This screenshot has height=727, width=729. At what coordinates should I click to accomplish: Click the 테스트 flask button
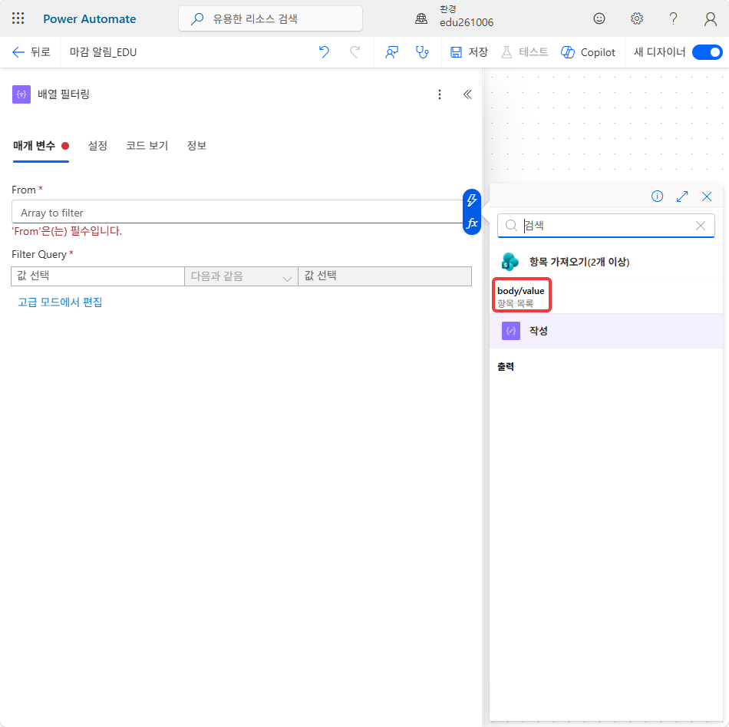click(x=524, y=52)
